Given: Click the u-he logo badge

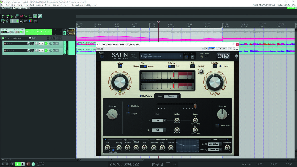Looking at the screenshot, I should click(x=223, y=56).
